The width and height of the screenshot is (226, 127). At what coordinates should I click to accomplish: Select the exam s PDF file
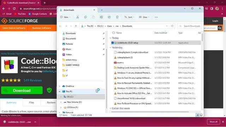pos(120,63)
